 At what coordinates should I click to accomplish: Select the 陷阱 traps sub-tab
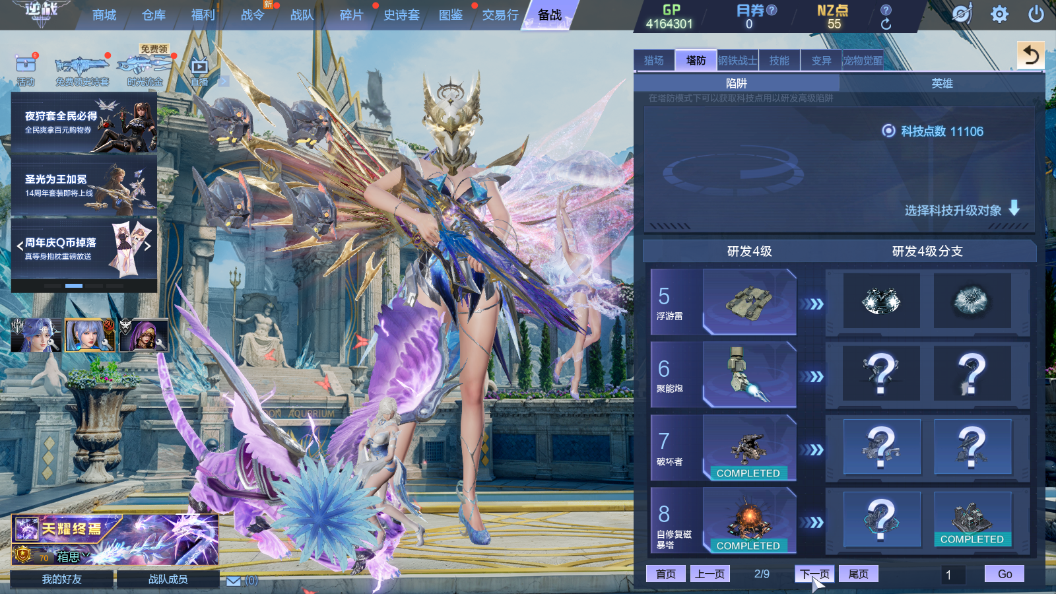click(737, 83)
